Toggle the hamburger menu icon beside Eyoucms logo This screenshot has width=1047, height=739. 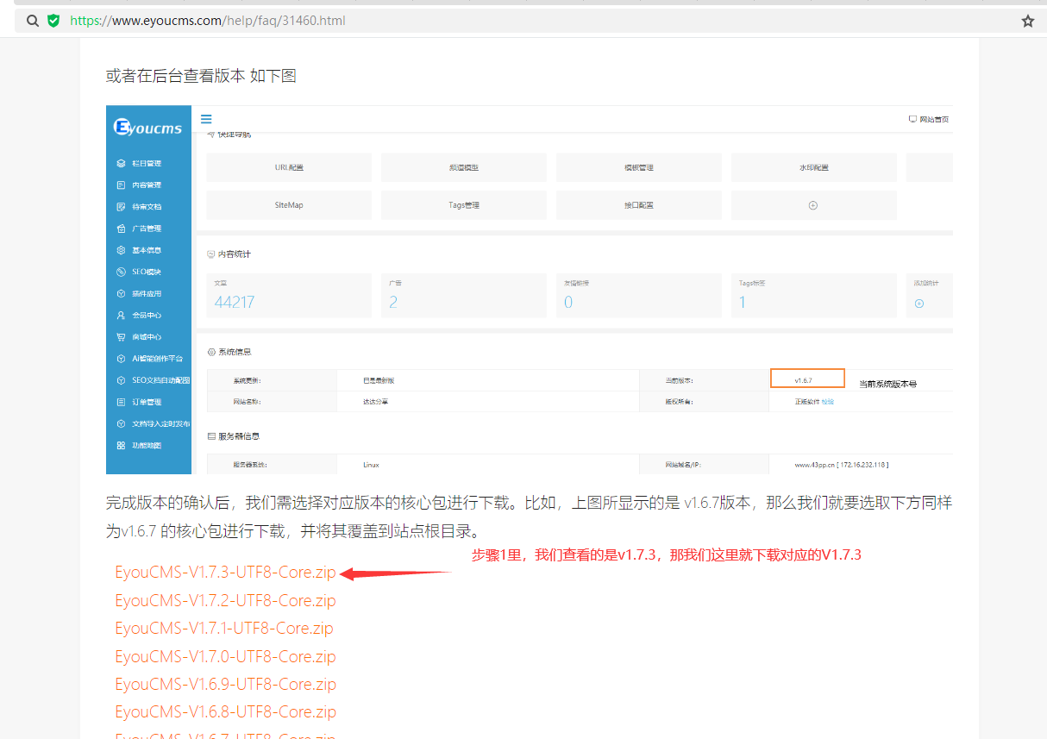pyautogui.click(x=206, y=119)
